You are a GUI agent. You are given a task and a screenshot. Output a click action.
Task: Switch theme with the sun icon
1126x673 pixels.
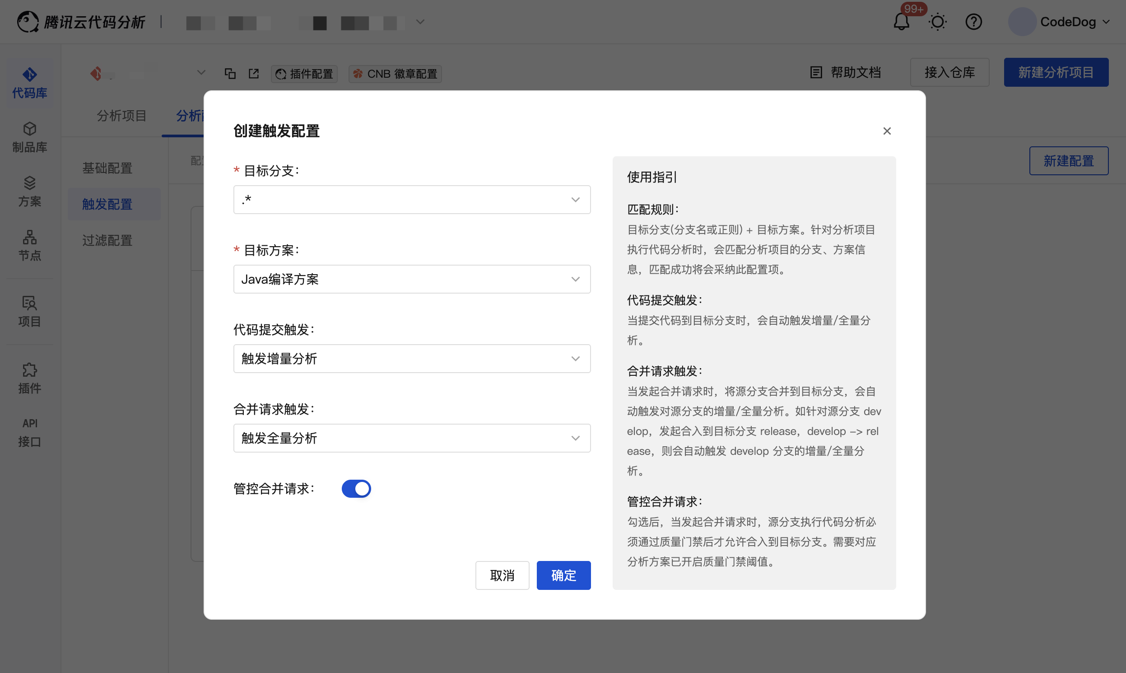pyautogui.click(x=937, y=22)
